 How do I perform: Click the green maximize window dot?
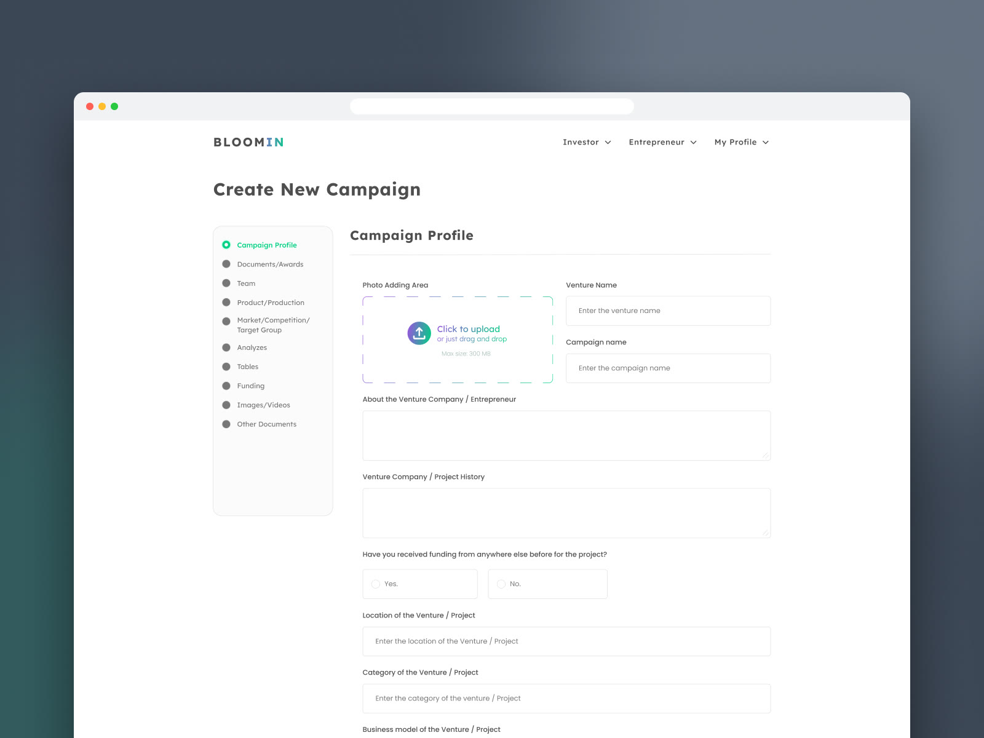click(114, 106)
